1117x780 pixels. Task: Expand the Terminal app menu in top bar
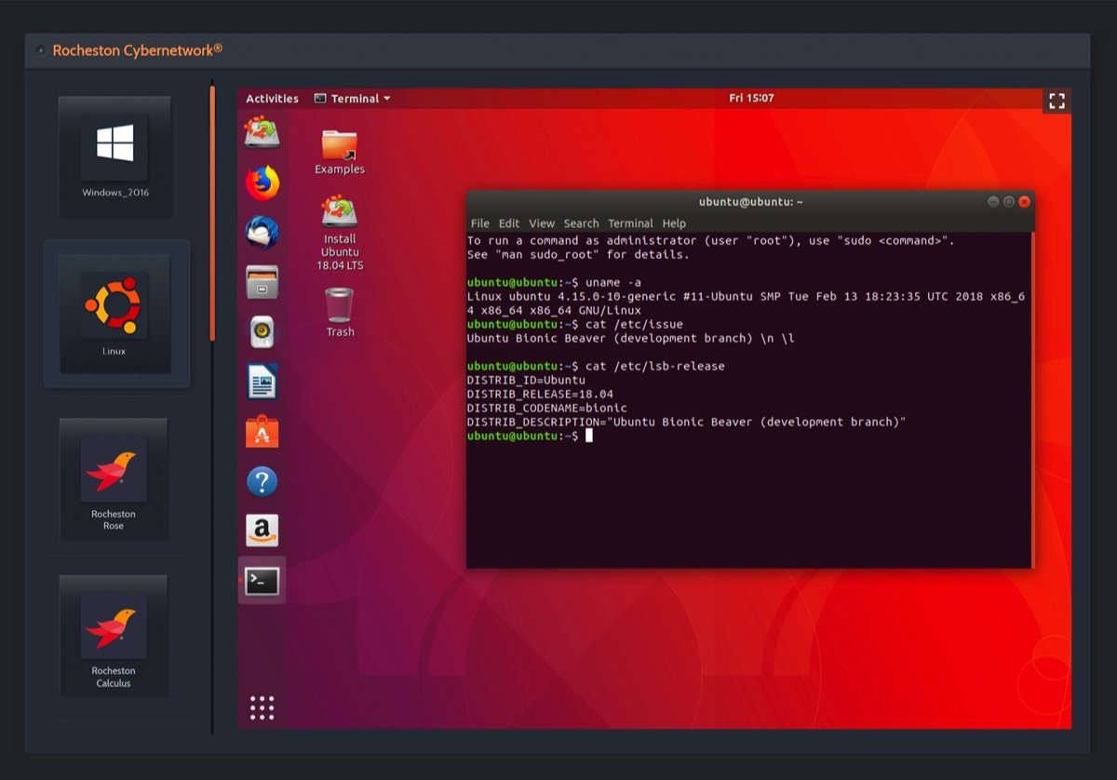352,99
